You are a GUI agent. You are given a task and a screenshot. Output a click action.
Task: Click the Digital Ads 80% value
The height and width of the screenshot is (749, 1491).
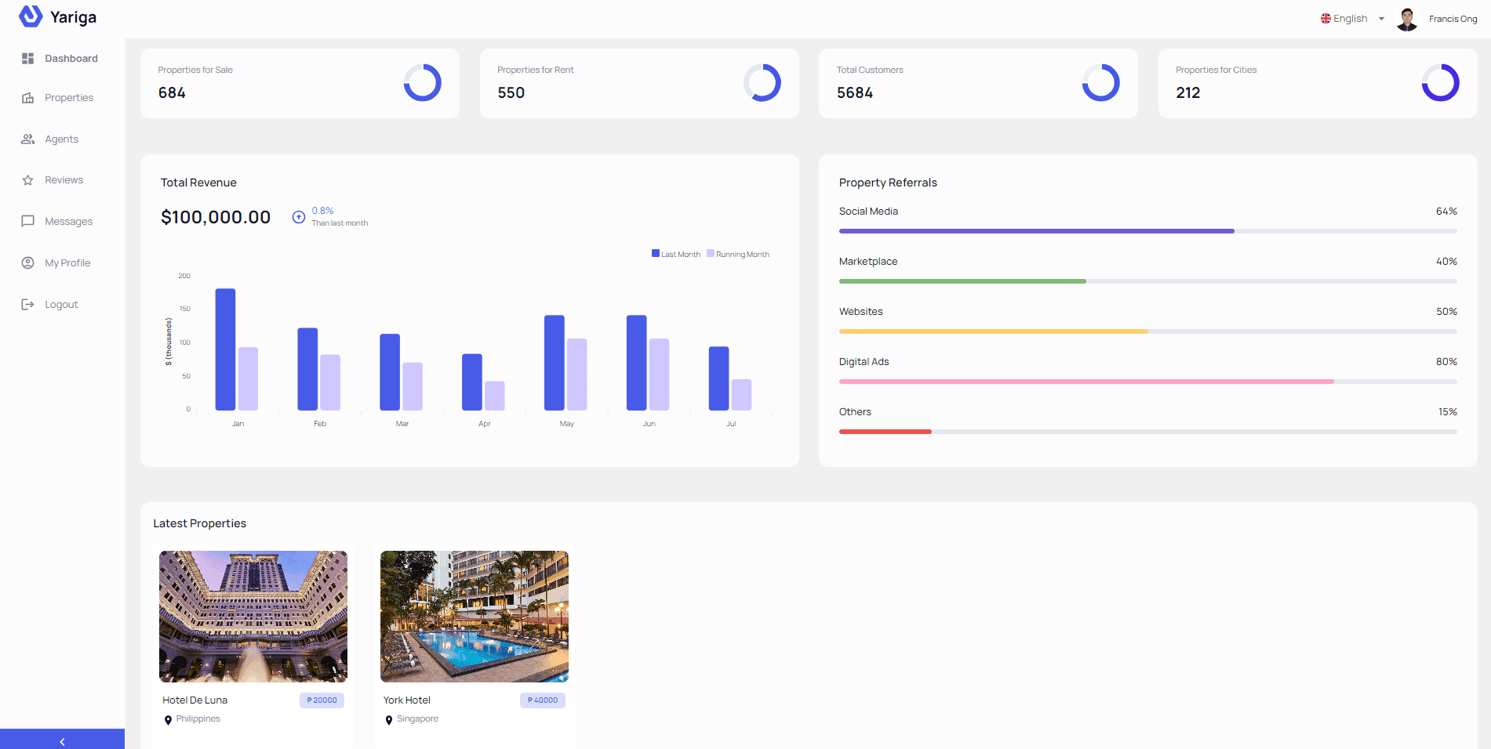[x=1446, y=362]
